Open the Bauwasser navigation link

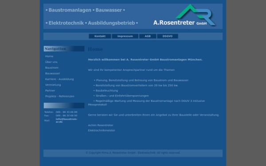(x=52, y=73)
